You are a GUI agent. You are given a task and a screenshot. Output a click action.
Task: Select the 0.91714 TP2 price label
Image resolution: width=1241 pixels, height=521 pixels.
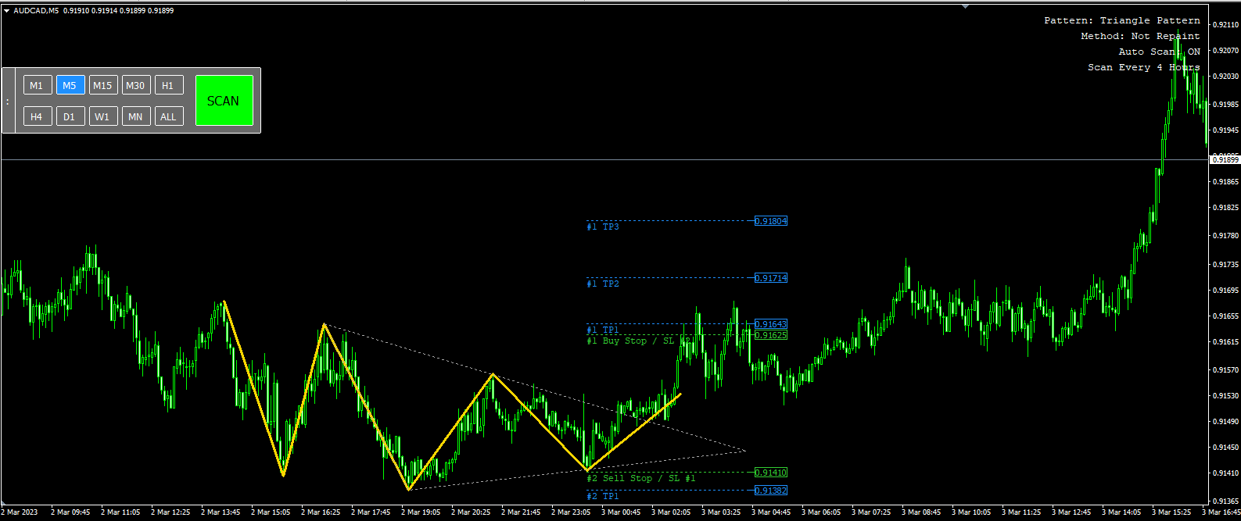click(x=771, y=278)
